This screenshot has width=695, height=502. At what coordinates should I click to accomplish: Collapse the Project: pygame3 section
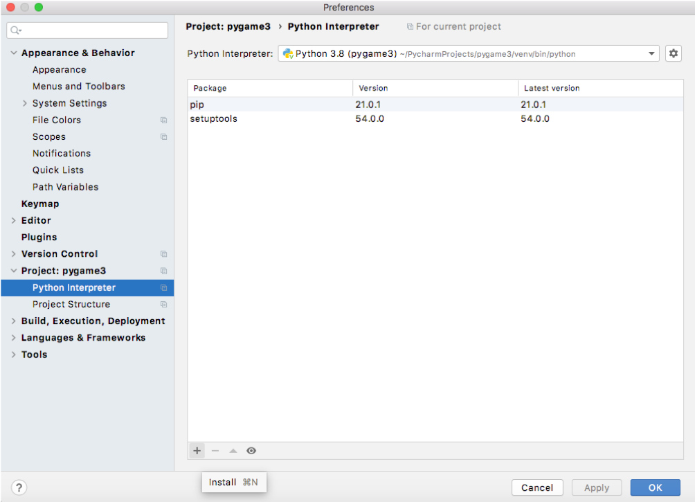tap(14, 271)
